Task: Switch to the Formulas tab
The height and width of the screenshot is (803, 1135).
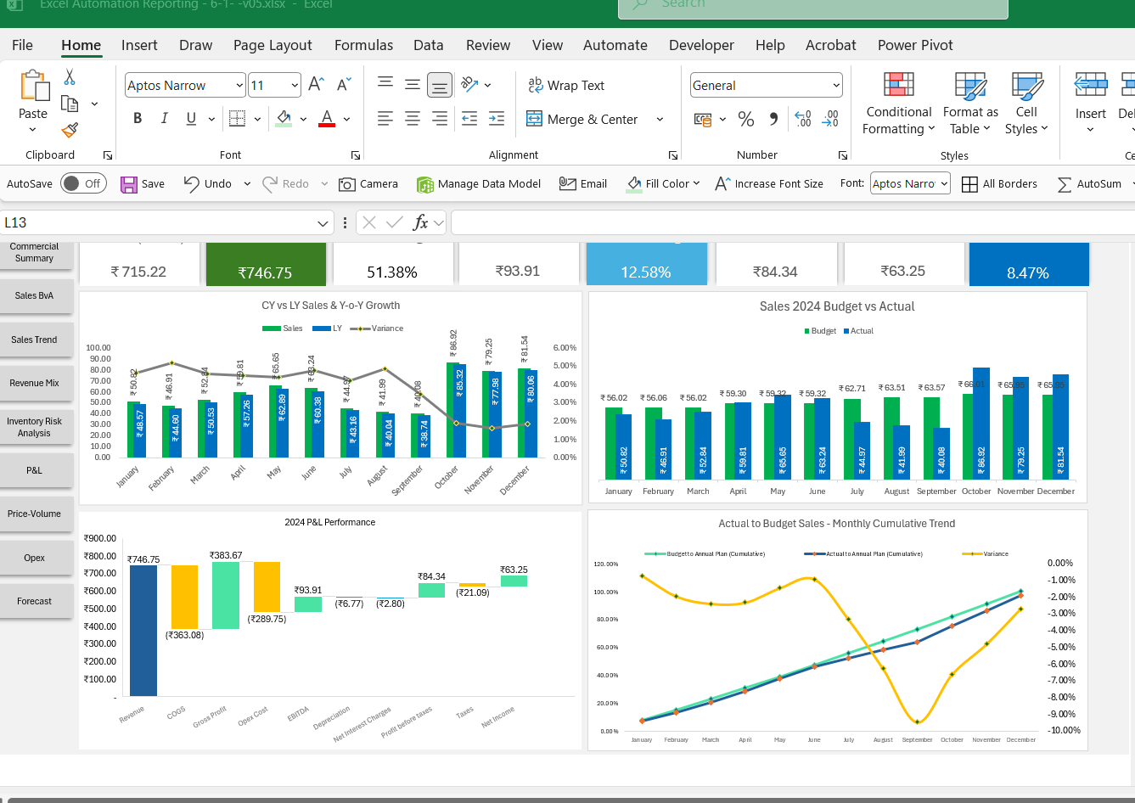Action: point(363,45)
